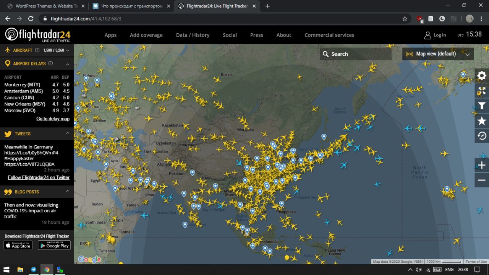Open a new browser tab
This screenshot has width=489, height=275.
pyautogui.click(x=268, y=6)
